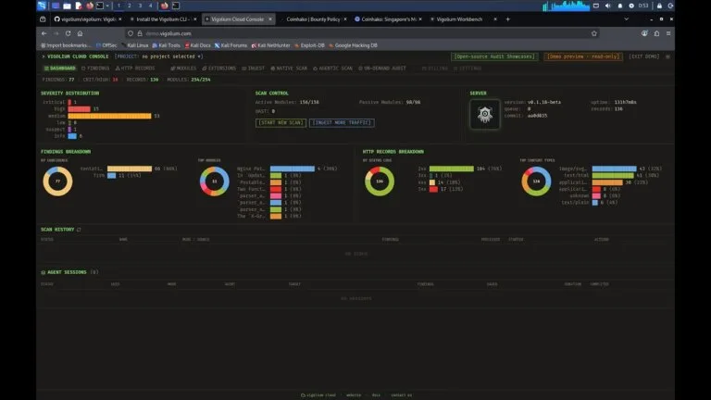Refresh the Scan History list icon
This screenshot has width=711, height=400.
[79, 230]
